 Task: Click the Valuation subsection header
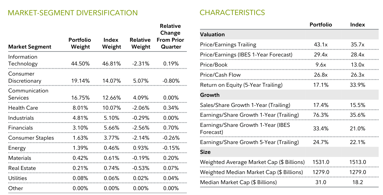(x=212, y=35)
